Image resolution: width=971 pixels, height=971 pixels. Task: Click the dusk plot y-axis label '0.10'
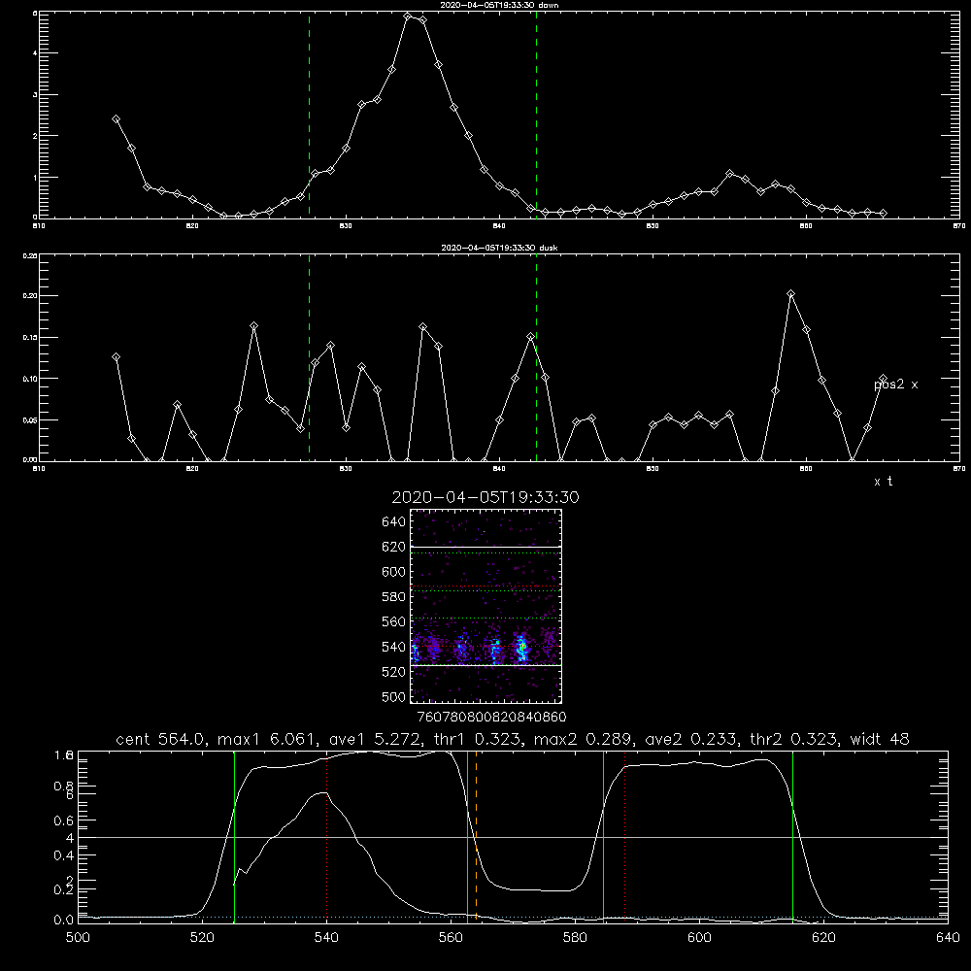30,379
